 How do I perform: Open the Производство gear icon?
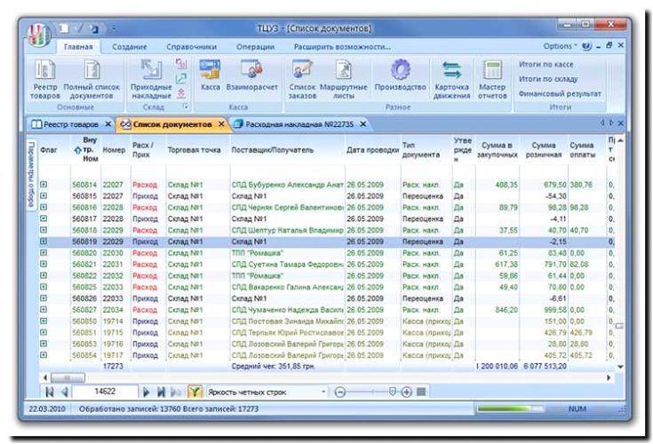(400, 71)
